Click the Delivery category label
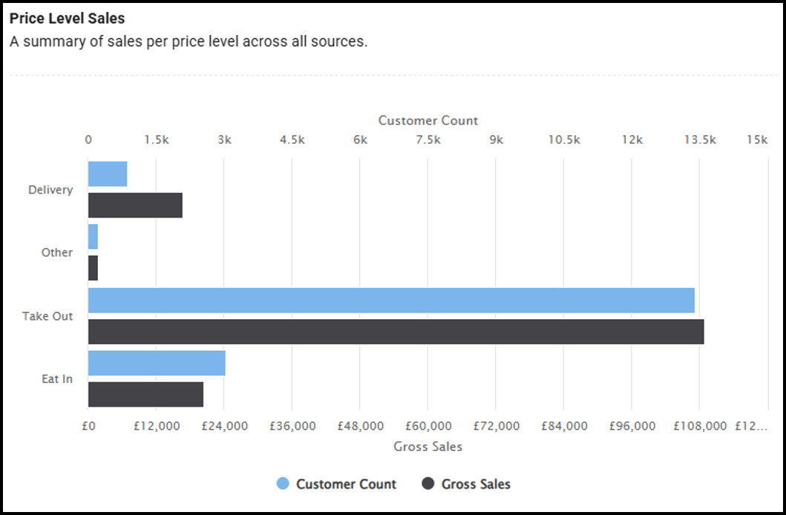786x515 pixels. [50, 190]
